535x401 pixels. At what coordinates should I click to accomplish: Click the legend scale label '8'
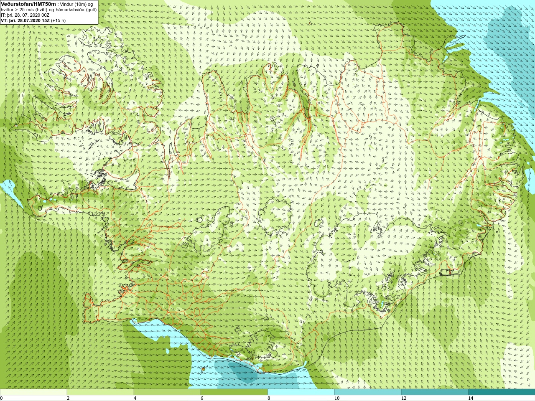pyautogui.click(x=269, y=398)
